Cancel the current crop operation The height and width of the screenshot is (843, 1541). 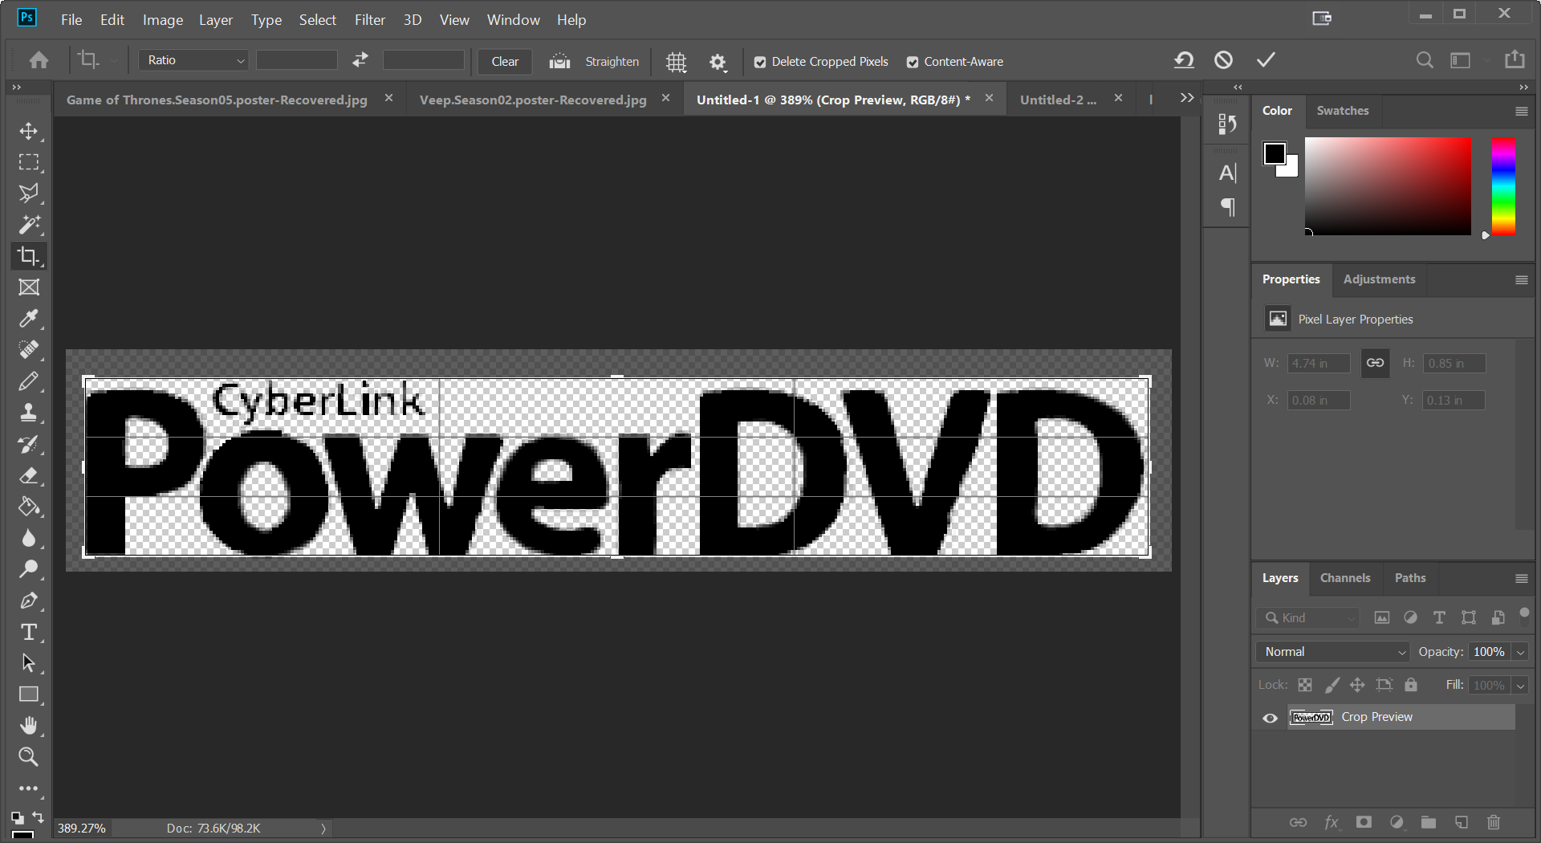[1223, 60]
